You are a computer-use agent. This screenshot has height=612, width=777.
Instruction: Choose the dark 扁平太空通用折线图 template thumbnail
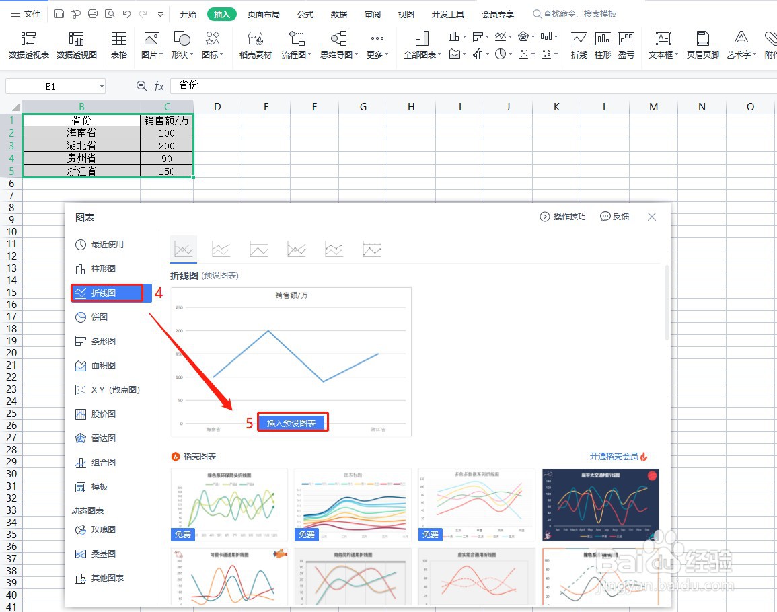pos(601,504)
